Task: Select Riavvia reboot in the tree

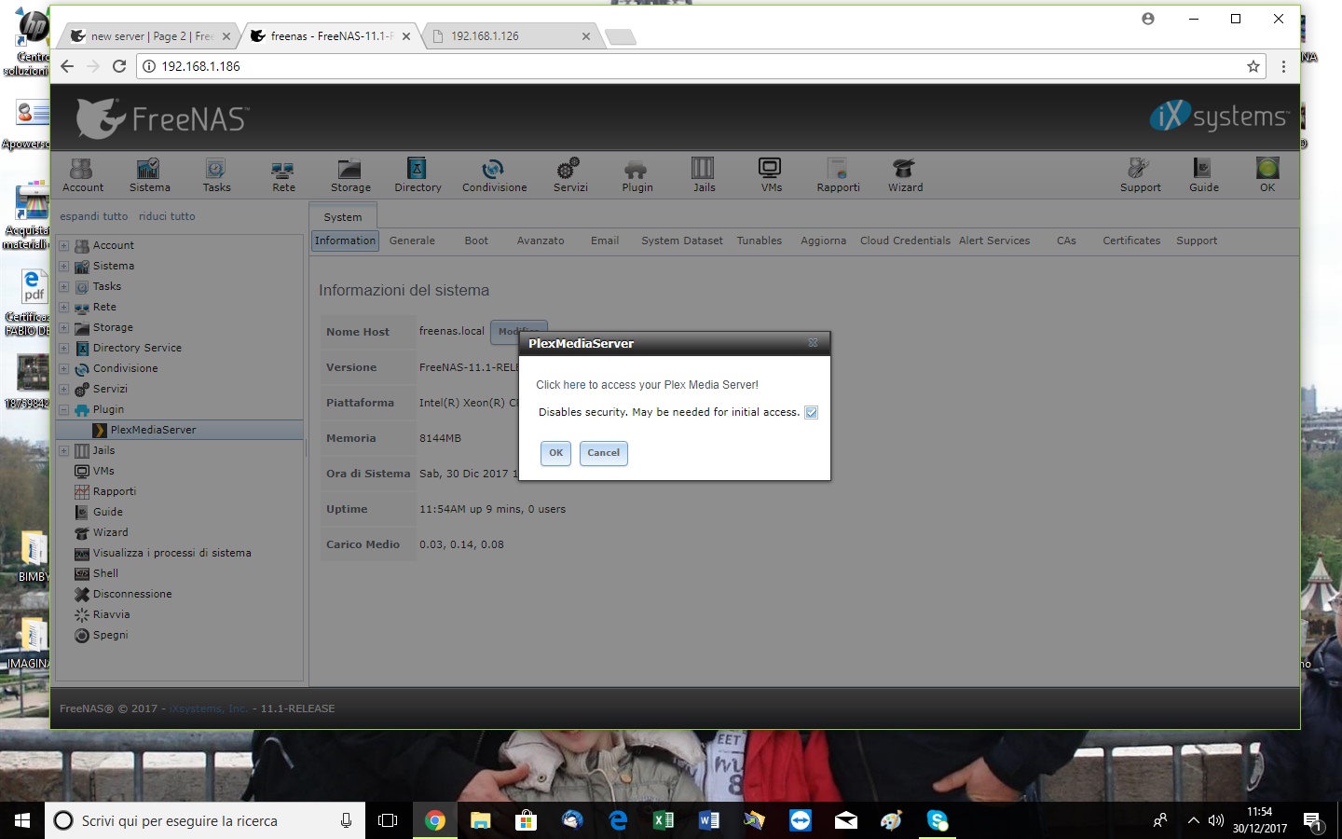Action: [111, 614]
